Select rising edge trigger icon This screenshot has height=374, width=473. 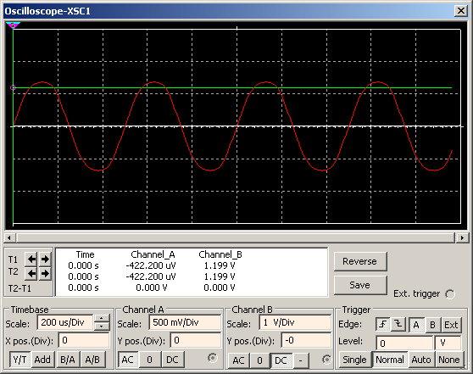[383, 325]
